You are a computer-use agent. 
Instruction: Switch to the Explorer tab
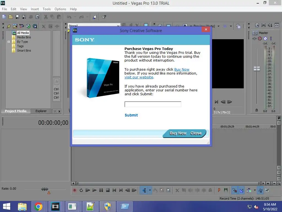(41, 111)
